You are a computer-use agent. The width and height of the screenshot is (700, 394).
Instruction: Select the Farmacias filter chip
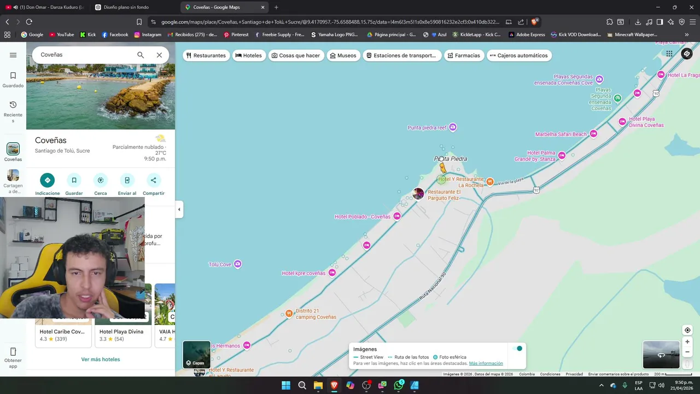(463, 55)
